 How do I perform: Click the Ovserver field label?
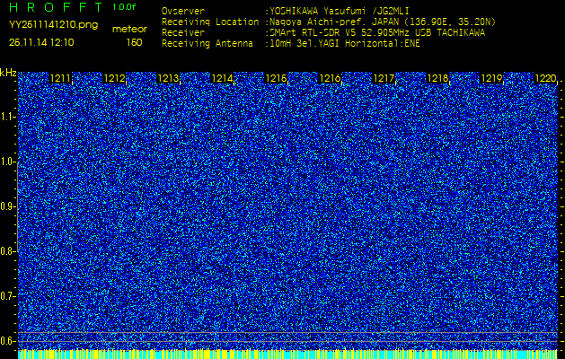pyautogui.click(x=183, y=11)
